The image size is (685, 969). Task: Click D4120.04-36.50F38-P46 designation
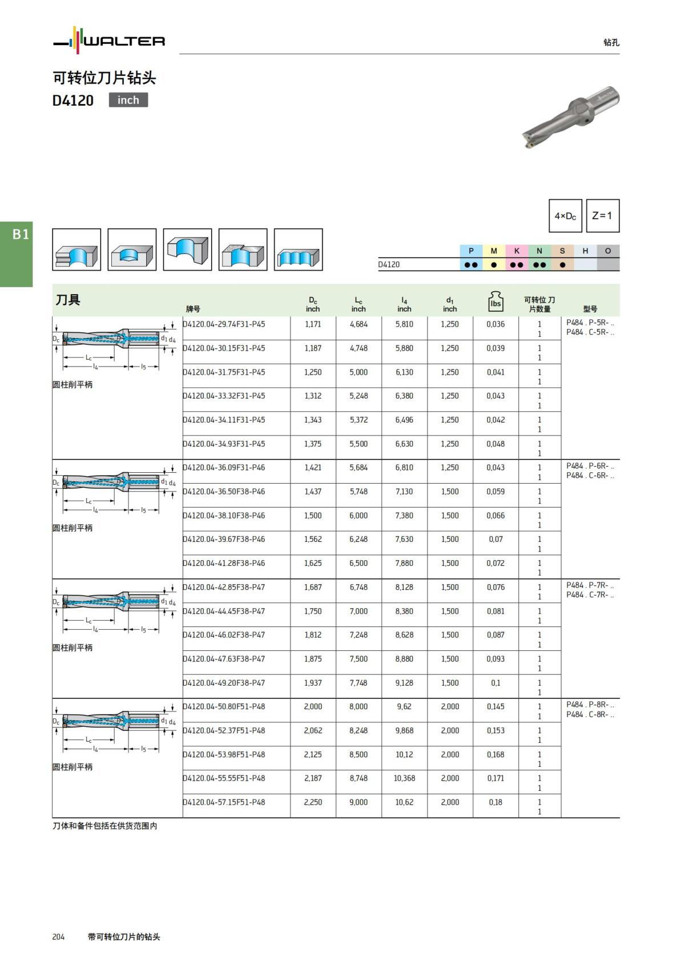[224, 492]
